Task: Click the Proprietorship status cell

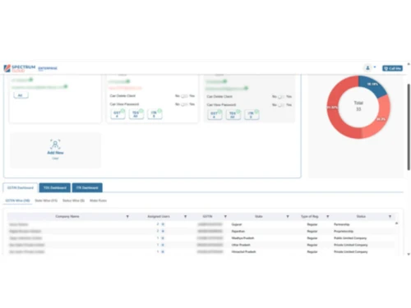Action: click(344, 232)
